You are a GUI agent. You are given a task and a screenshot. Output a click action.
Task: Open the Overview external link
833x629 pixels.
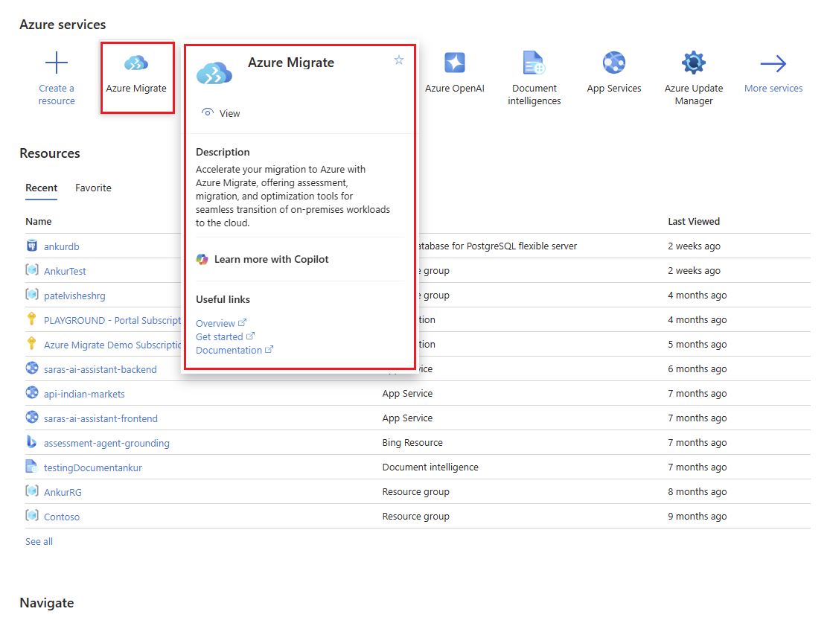tap(221, 323)
